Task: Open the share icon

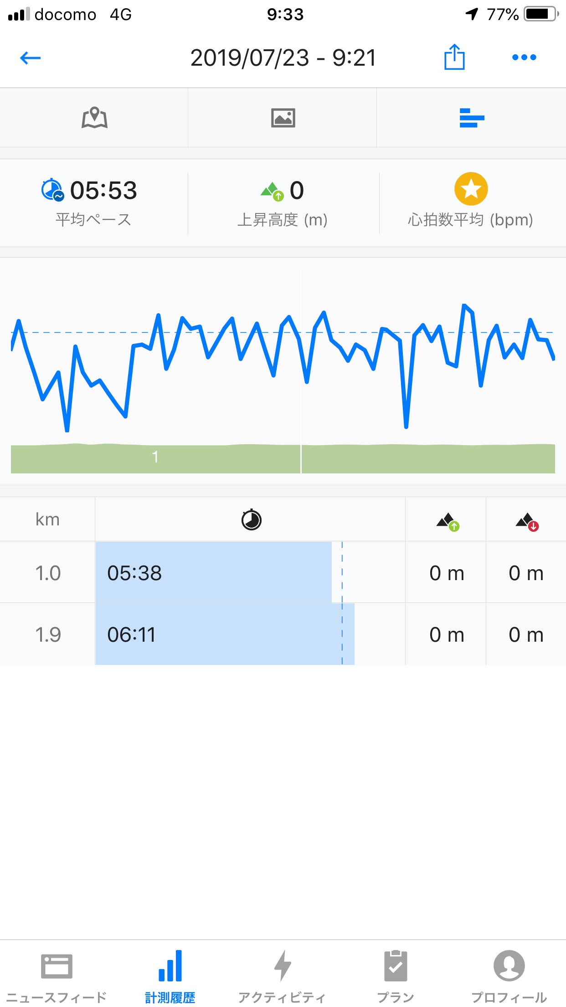Action: tap(454, 57)
